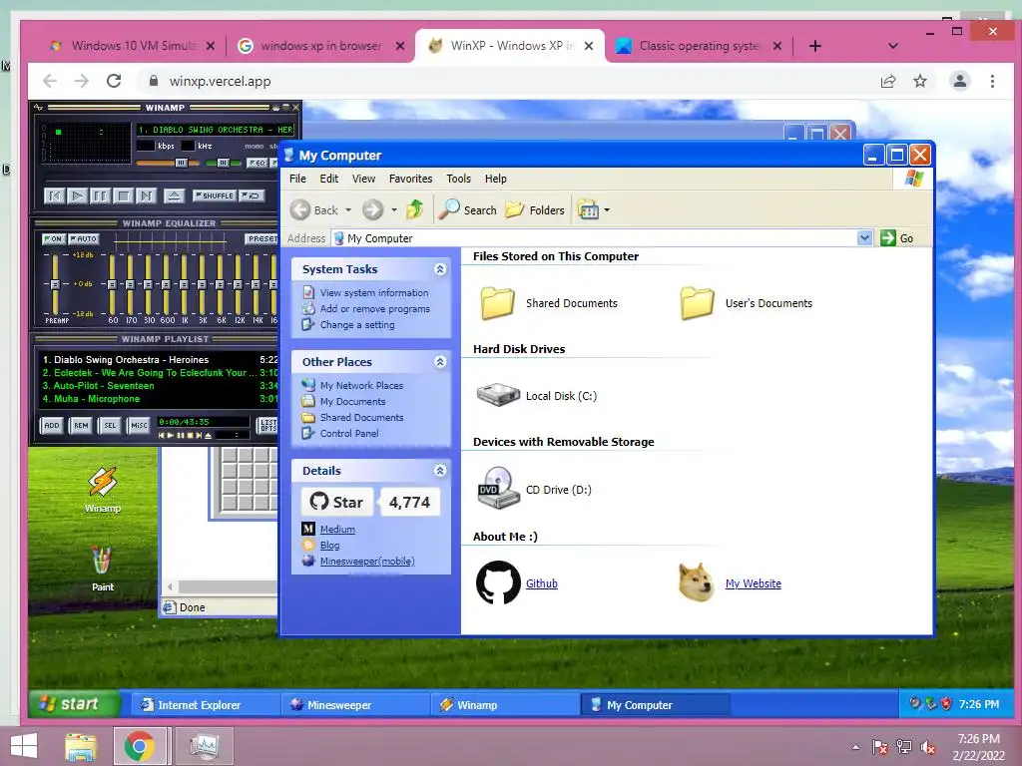1022x766 pixels.
Task: Select the Eclectek playlist track
Action: (160, 373)
